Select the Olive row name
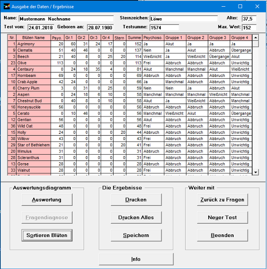Viewport: 267px width, 269px height. (x=34, y=63)
